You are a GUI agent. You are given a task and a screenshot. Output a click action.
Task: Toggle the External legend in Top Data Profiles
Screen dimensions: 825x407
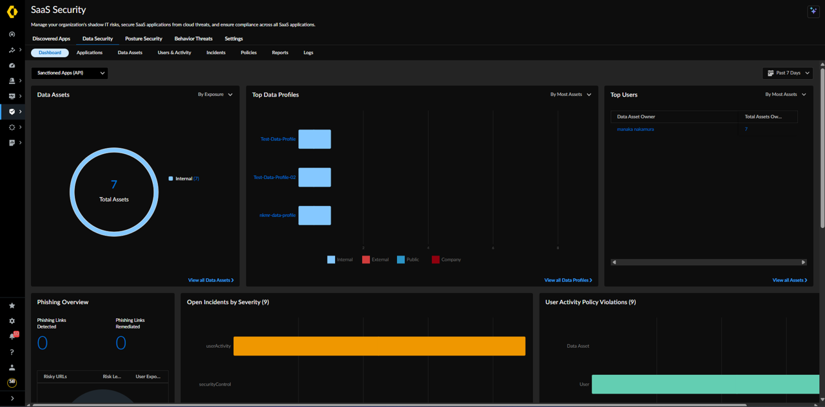click(375, 260)
